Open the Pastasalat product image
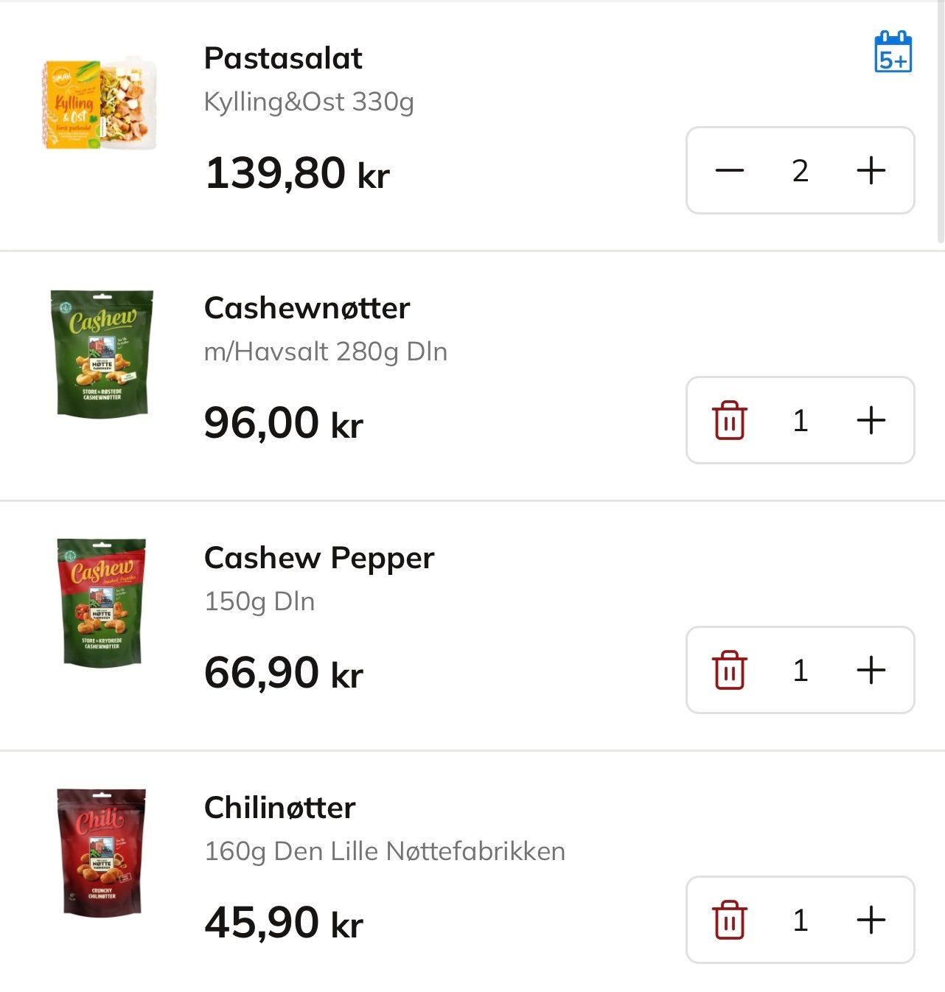 [100, 104]
